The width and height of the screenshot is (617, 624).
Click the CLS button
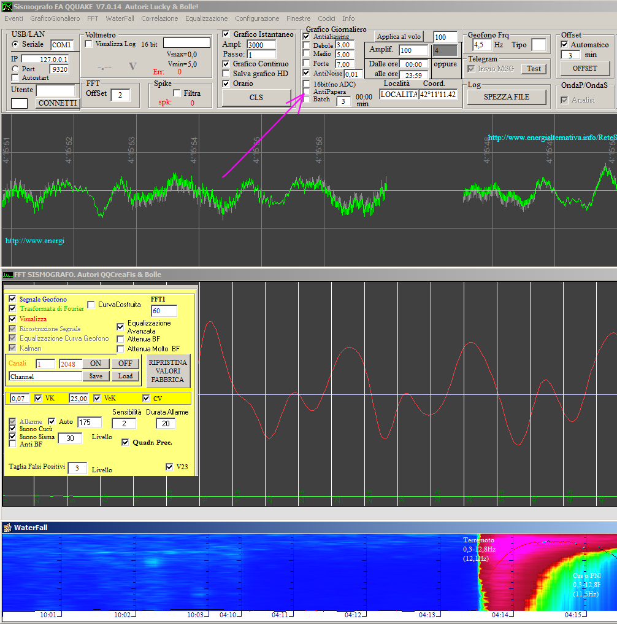tap(256, 98)
